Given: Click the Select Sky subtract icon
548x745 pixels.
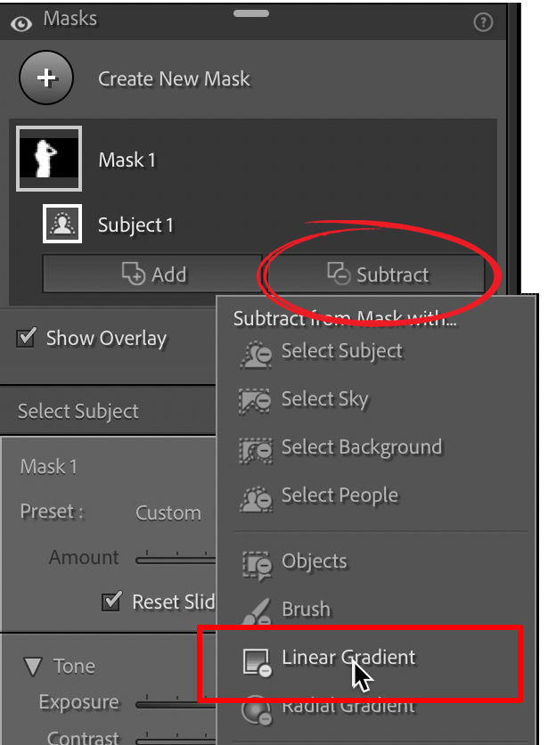Looking at the screenshot, I should (254, 402).
